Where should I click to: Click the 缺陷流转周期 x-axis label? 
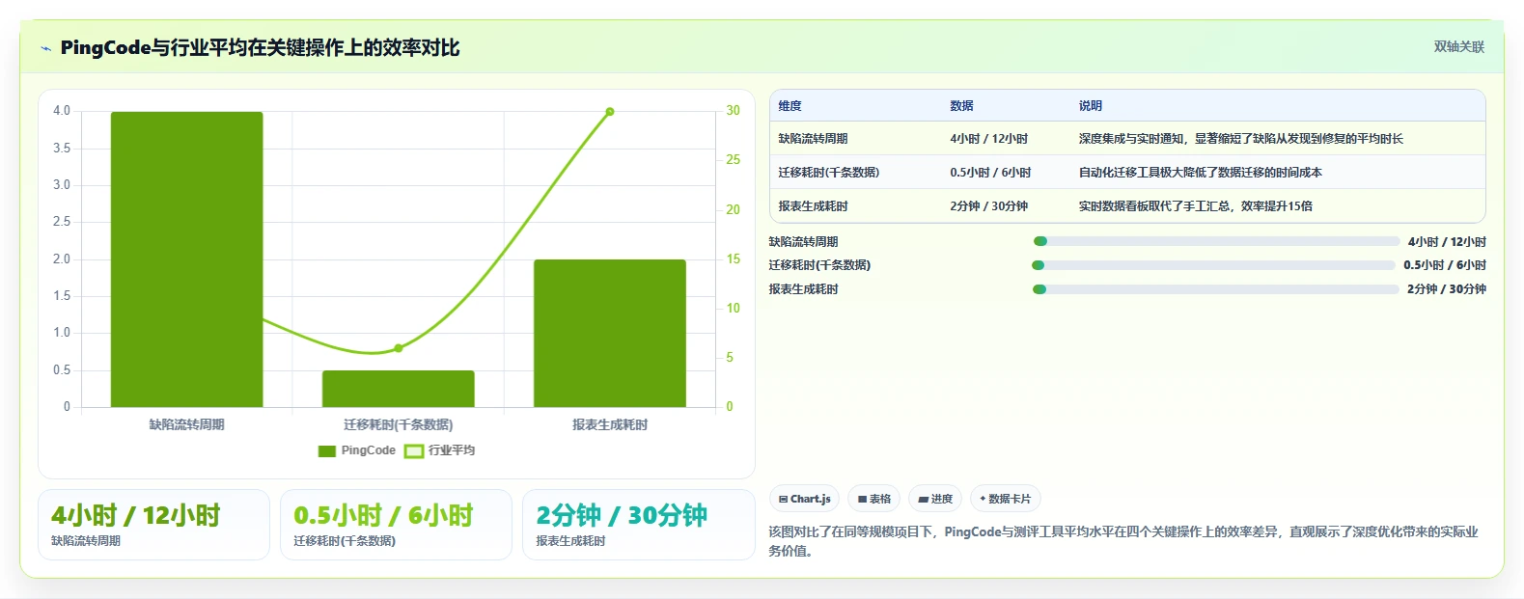pos(186,424)
